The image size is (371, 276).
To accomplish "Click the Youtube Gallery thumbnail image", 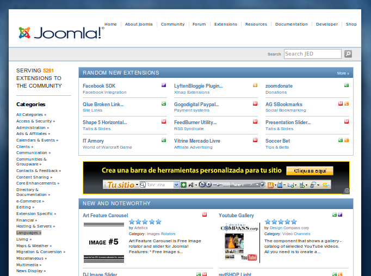I will (x=239, y=242).
